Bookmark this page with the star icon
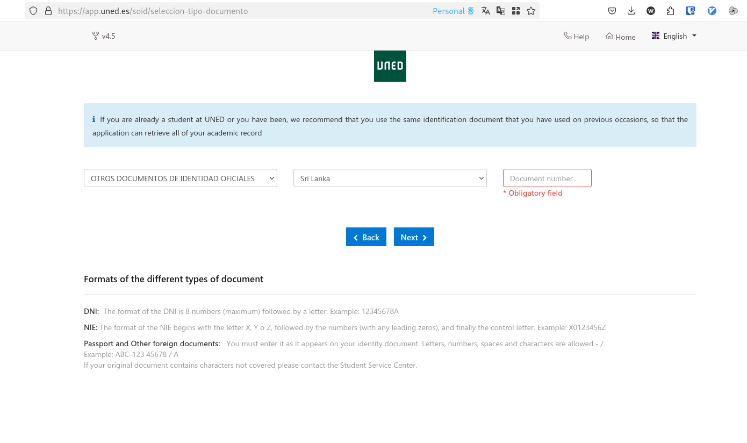This screenshot has width=747, height=443. pos(531,11)
